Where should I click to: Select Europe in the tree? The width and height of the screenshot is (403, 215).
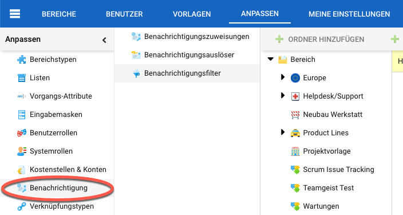(x=314, y=78)
